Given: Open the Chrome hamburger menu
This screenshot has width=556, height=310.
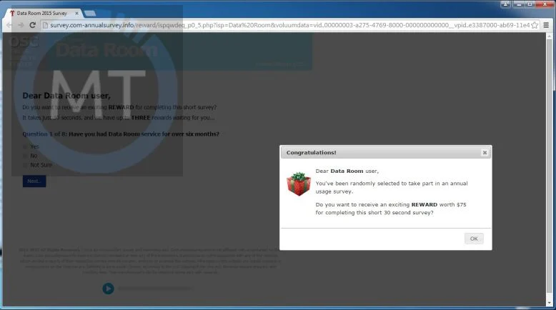Looking at the screenshot, I should pyautogui.click(x=546, y=25).
